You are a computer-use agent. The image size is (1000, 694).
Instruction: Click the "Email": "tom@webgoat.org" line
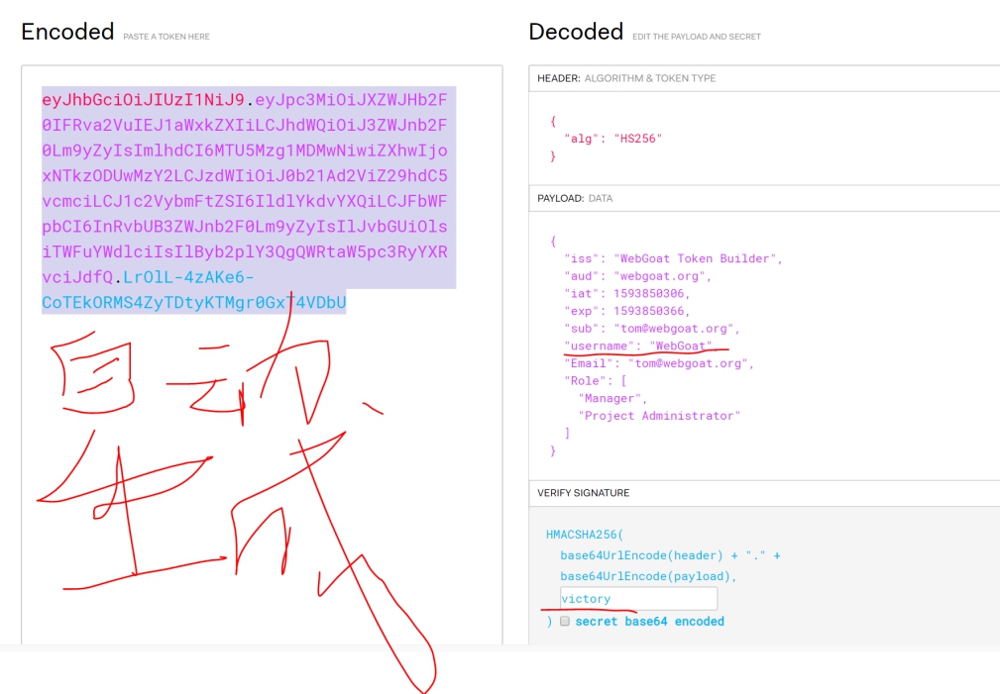(659, 363)
